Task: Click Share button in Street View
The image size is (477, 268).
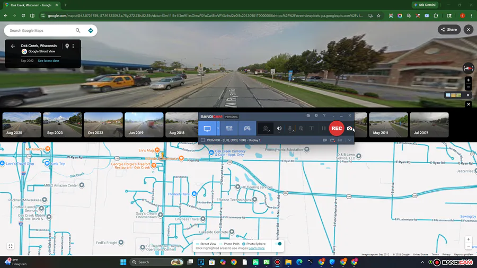Action: point(449,30)
